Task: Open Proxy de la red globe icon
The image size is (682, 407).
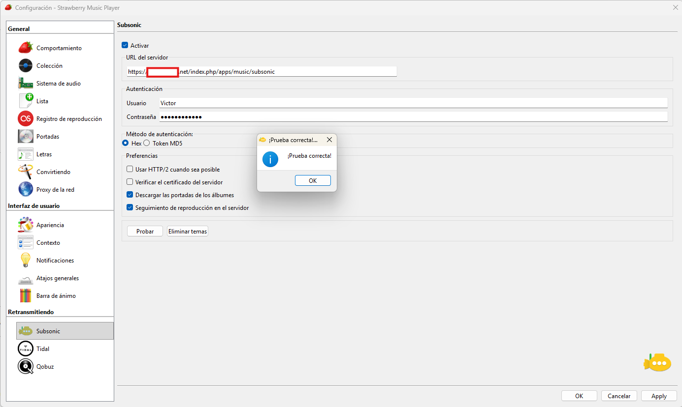Action: (26, 190)
